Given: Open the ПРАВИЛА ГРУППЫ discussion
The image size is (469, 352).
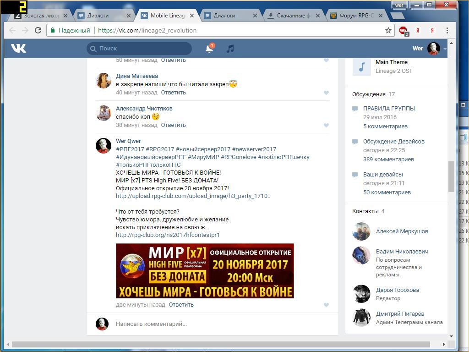Looking at the screenshot, I should [x=389, y=108].
